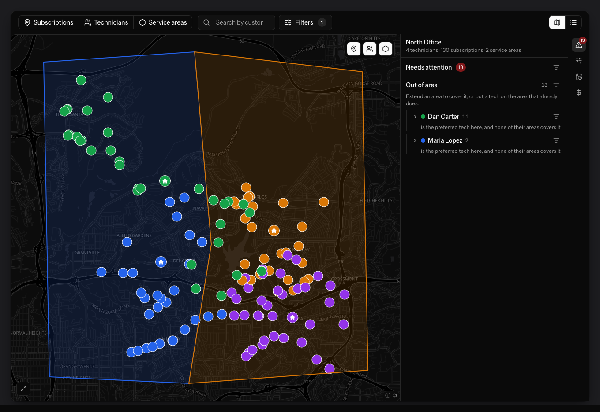Switch to list view
Image resolution: width=600 pixels, height=412 pixels.
(574, 22)
